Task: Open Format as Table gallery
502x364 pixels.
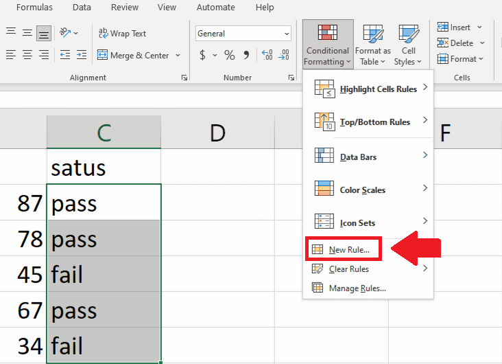Action: tap(373, 44)
